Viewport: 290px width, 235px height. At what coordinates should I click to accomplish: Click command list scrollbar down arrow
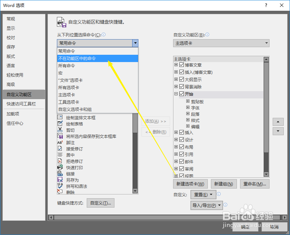[135, 191]
